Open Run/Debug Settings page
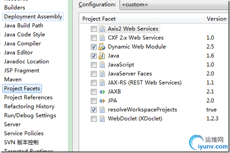 [30, 115]
